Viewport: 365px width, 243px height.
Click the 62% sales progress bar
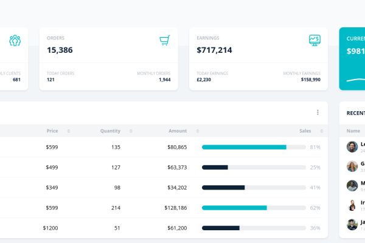click(254, 208)
